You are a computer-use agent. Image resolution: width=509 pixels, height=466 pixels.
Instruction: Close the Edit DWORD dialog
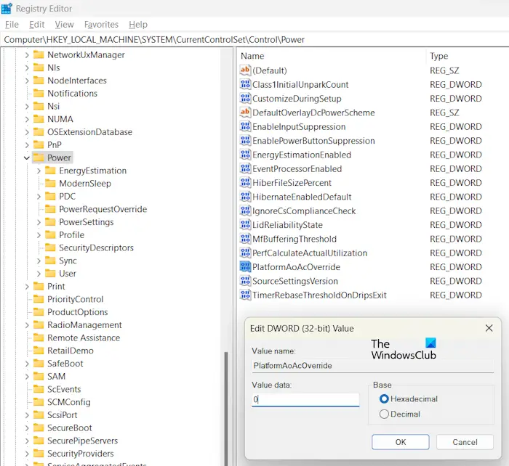(489, 328)
